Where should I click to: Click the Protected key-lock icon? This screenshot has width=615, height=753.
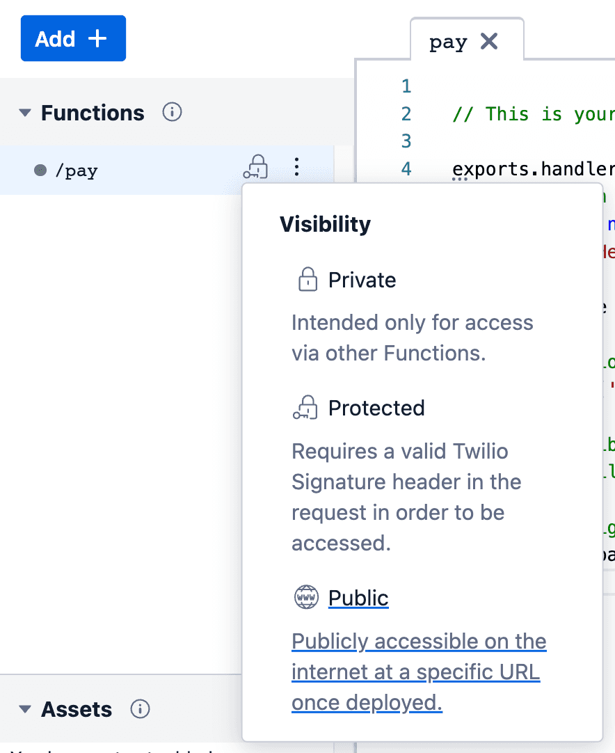point(306,407)
